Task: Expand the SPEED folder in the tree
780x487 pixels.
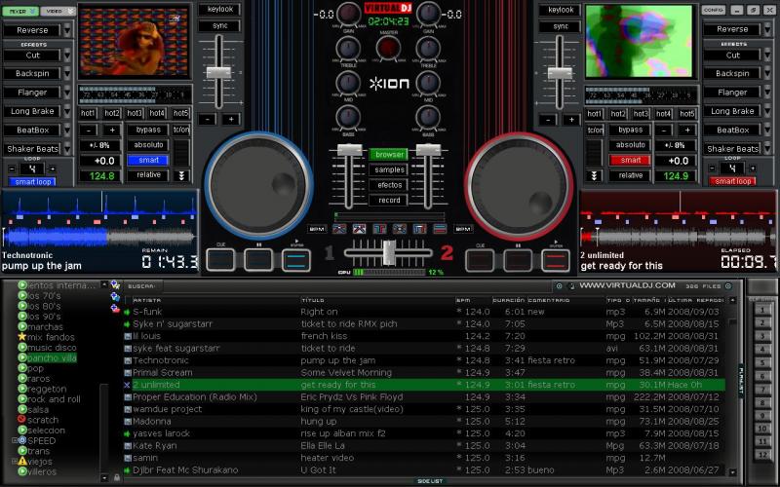Action: coord(12,440)
